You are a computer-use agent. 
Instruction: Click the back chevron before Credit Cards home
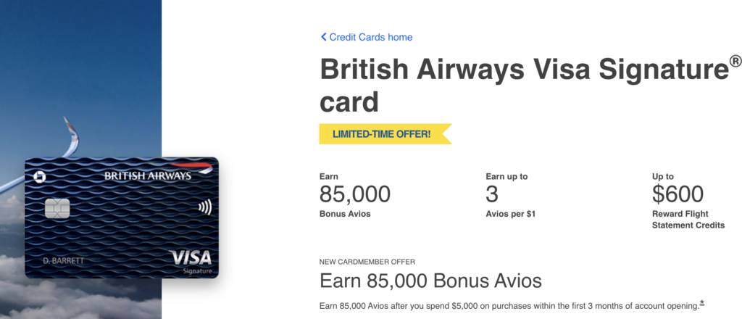[324, 37]
